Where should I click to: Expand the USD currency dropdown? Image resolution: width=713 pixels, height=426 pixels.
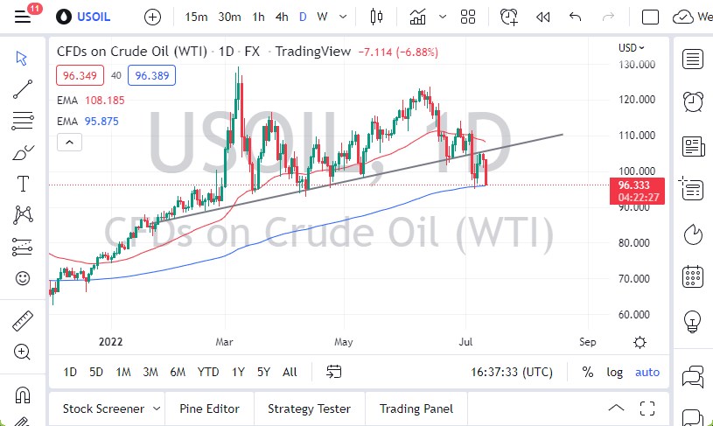[632, 48]
